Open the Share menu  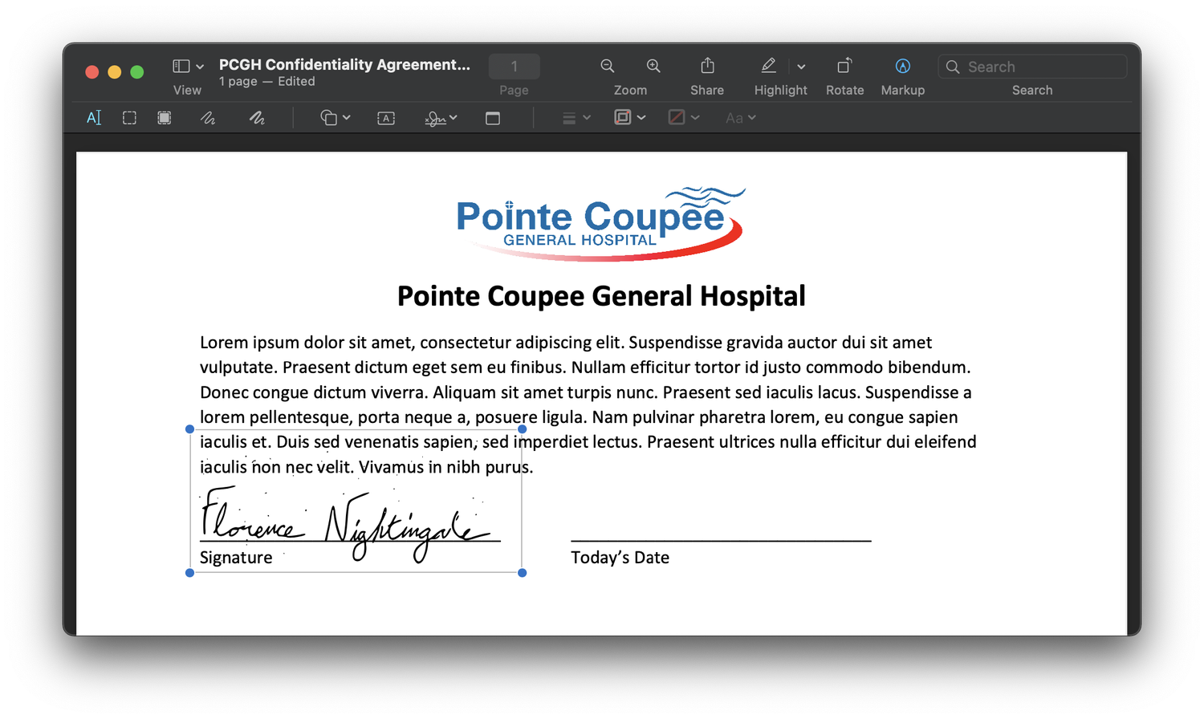point(707,66)
